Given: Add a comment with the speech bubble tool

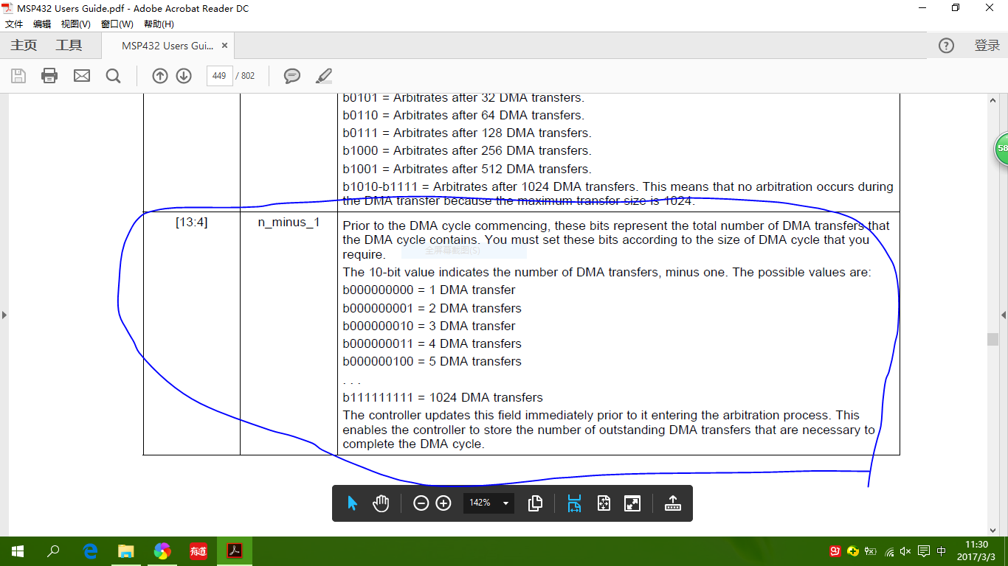Looking at the screenshot, I should pos(292,76).
